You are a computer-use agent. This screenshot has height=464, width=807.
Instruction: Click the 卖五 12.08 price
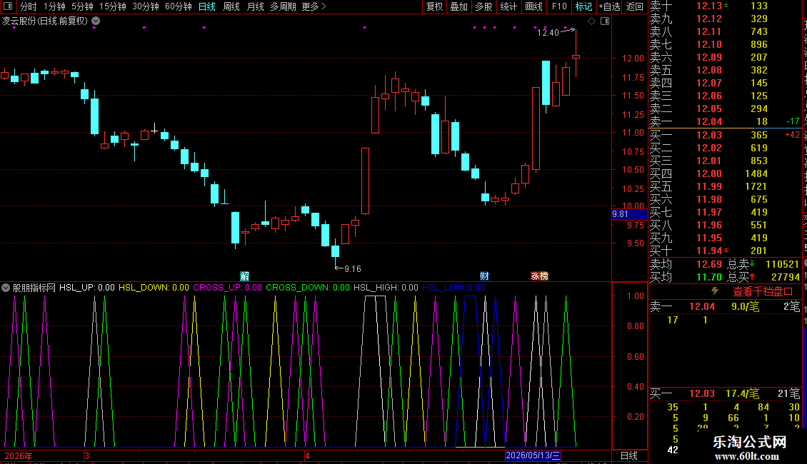click(709, 71)
